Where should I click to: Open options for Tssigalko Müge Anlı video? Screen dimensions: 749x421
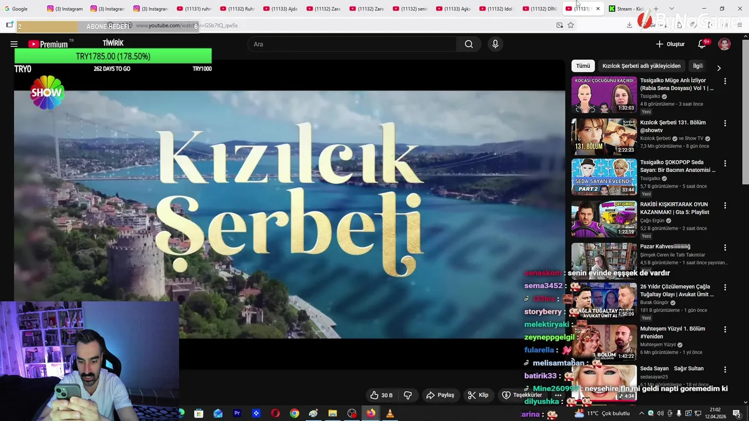click(725, 81)
